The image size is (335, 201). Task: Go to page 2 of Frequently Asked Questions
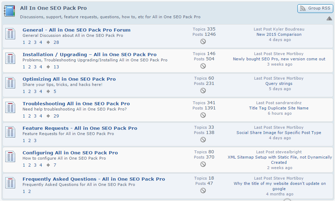tap(30, 192)
